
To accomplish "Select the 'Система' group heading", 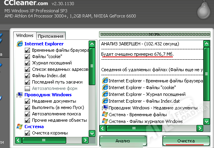I will 34,127.
